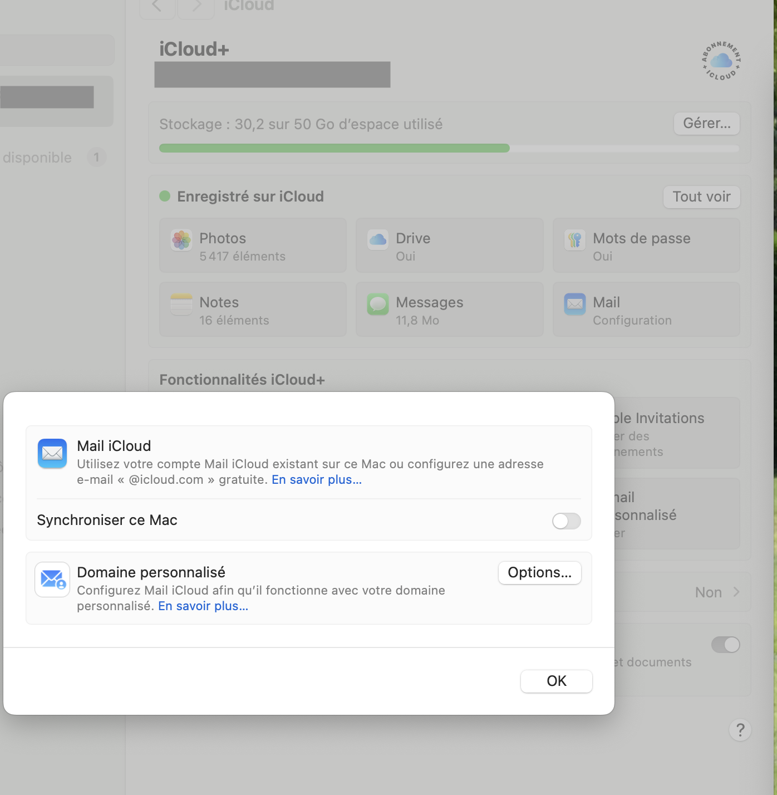
Task: Click the Abonnement iCloud badge
Action: [x=721, y=61]
